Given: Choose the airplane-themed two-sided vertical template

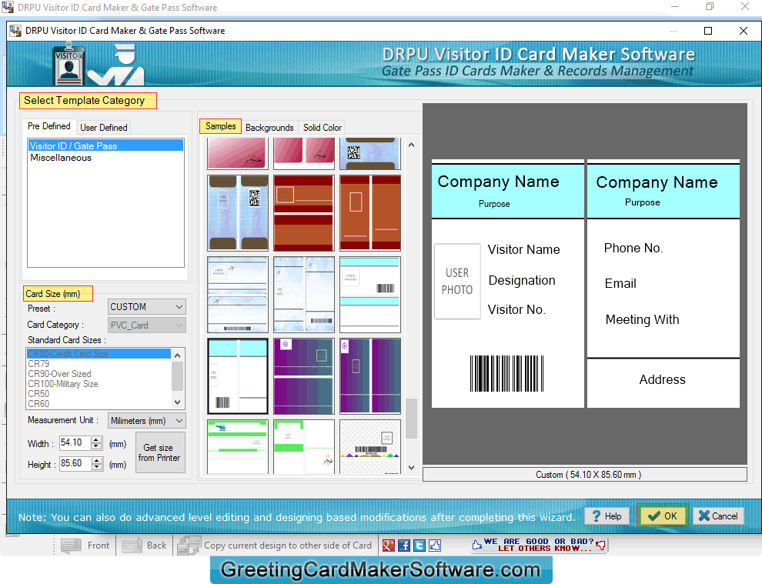Looking at the screenshot, I should point(304,295).
